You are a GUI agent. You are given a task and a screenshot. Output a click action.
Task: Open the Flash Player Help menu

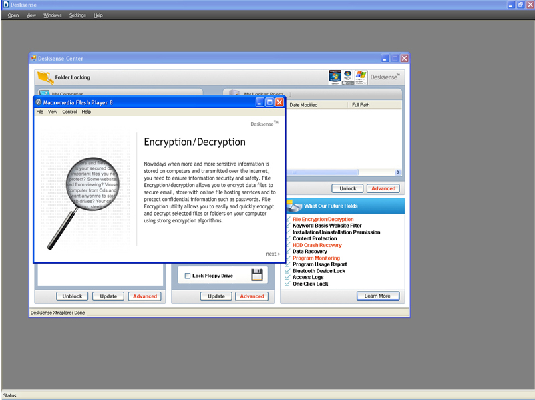click(86, 112)
